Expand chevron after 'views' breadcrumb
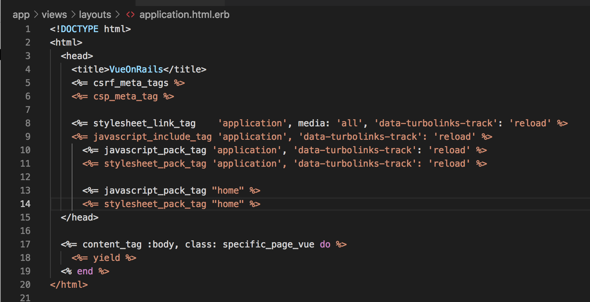Screen dimensions: 590x302 click(x=73, y=15)
